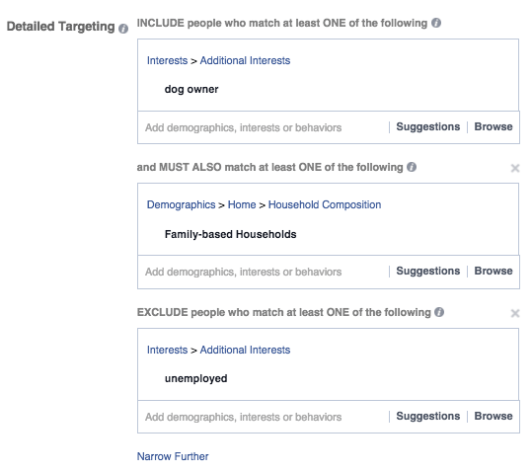This screenshot has width=532, height=473.
Task: Select the Family-based Households entry
Action: (x=230, y=234)
